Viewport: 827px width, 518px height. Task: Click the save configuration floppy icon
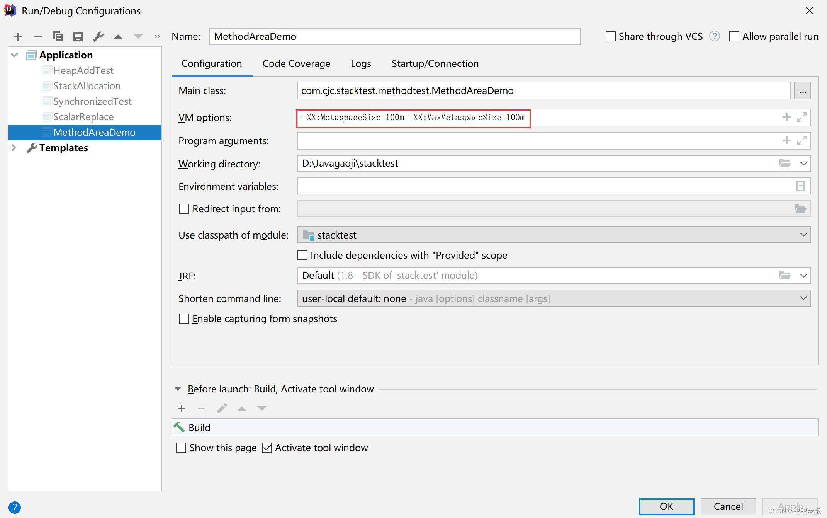tap(78, 37)
